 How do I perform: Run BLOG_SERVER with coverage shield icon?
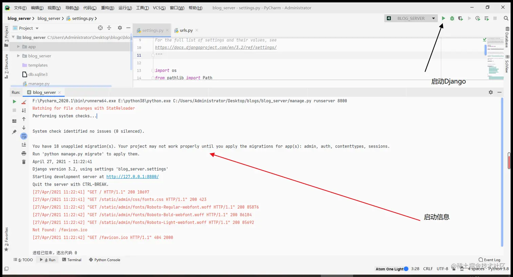pyautogui.click(x=460, y=18)
